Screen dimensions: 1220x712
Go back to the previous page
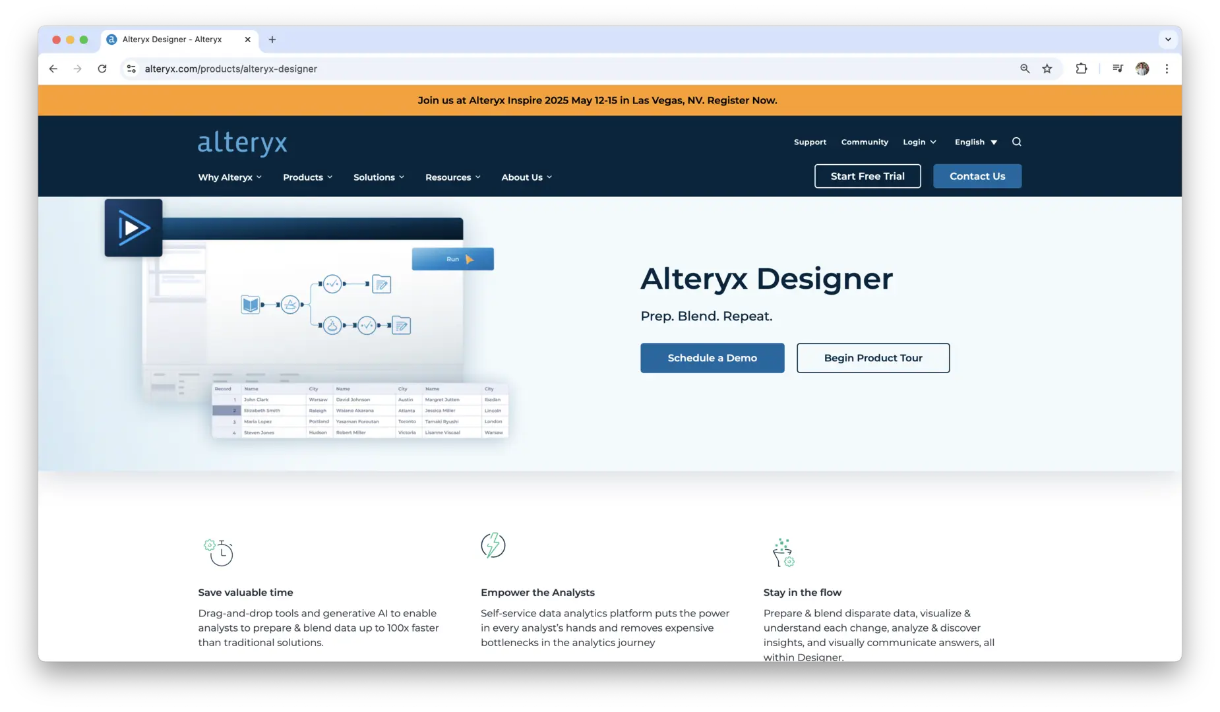pyautogui.click(x=53, y=69)
